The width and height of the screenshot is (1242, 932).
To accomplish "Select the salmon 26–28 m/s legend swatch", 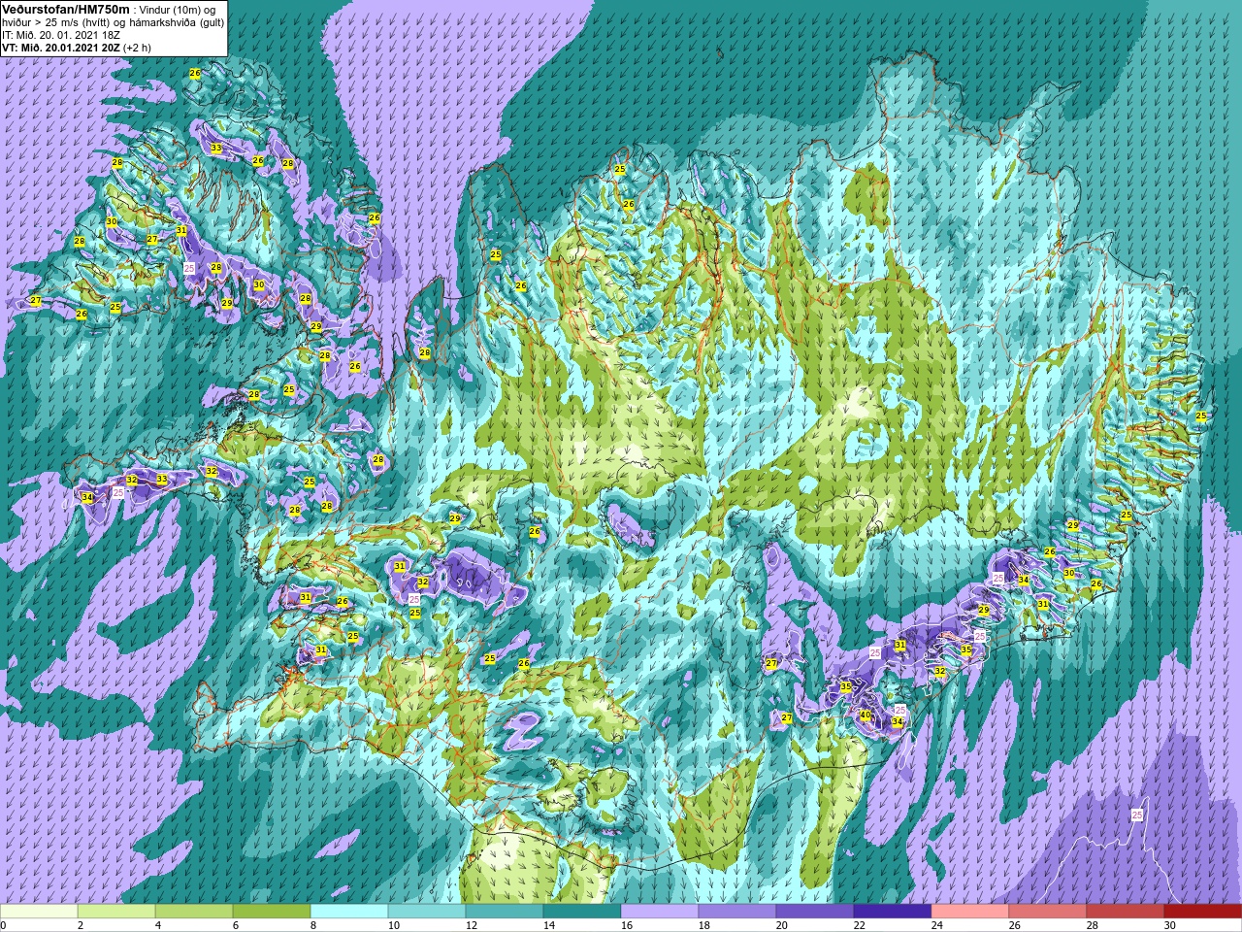I will coord(1048,912).
